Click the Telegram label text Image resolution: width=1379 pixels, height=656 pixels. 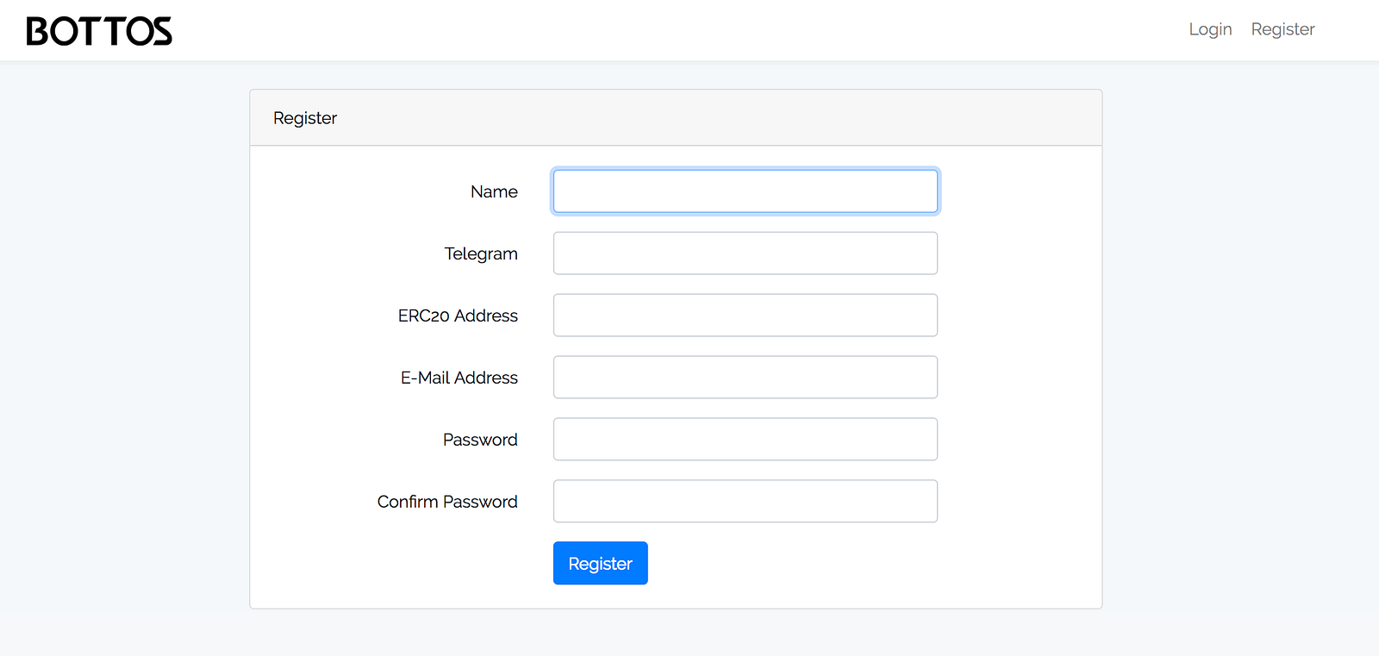[481, 254]
